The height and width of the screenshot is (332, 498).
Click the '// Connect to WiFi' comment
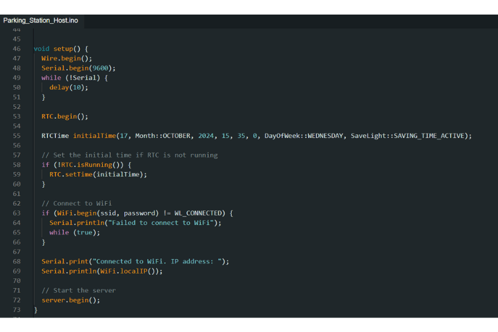(x=76, y=203)
